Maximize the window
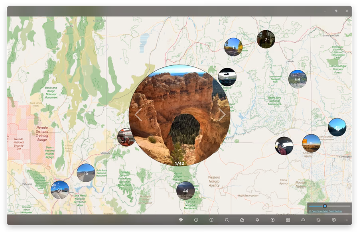The width and height of the screenshot is (359, 232). 336,11
